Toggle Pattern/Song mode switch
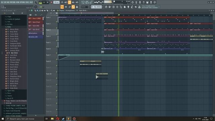Screen dimensions: 215x121 [x=40, y=2]
